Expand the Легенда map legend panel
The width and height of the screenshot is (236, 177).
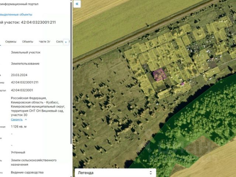click(x=115, y=173)
